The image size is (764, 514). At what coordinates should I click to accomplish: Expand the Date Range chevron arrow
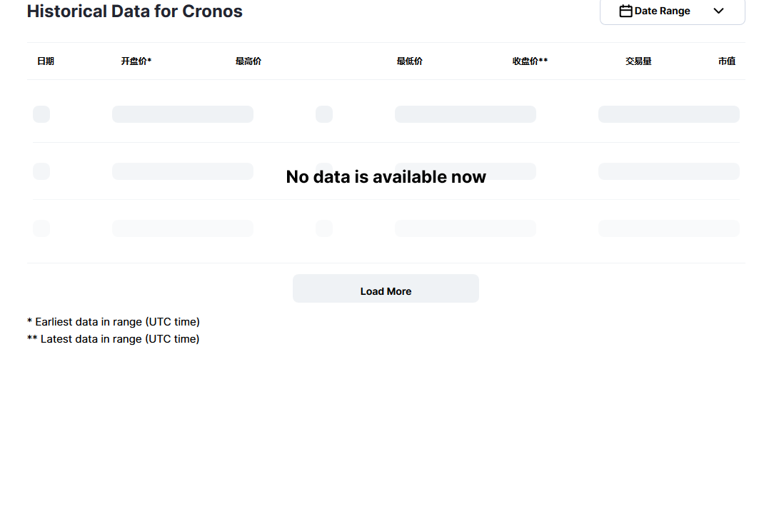click(719, 11)
